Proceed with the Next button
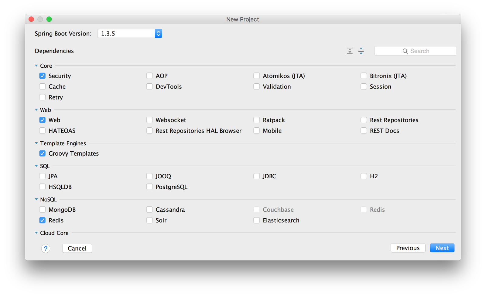 pos(442,248)
